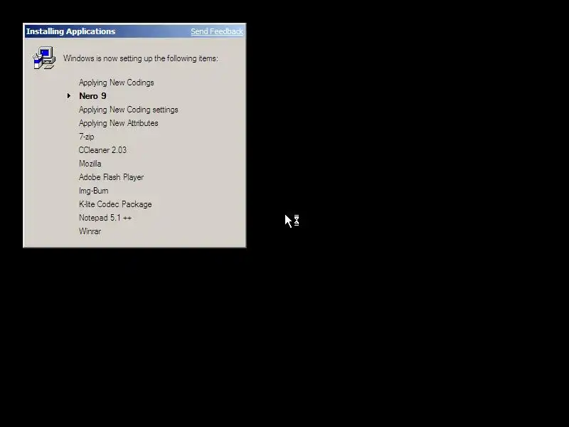Click the Winrar entry
The width and height of the screenshot is (569, 427).
click(x=90, y=231)
